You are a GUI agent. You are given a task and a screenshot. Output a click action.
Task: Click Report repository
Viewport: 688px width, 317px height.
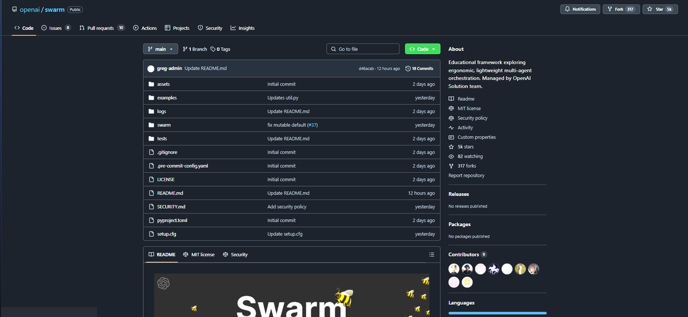pos(466,176)
